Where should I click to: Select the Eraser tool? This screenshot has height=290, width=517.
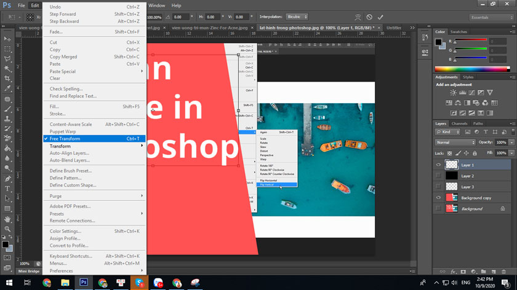pyautogui.click(x=7, y=139)
